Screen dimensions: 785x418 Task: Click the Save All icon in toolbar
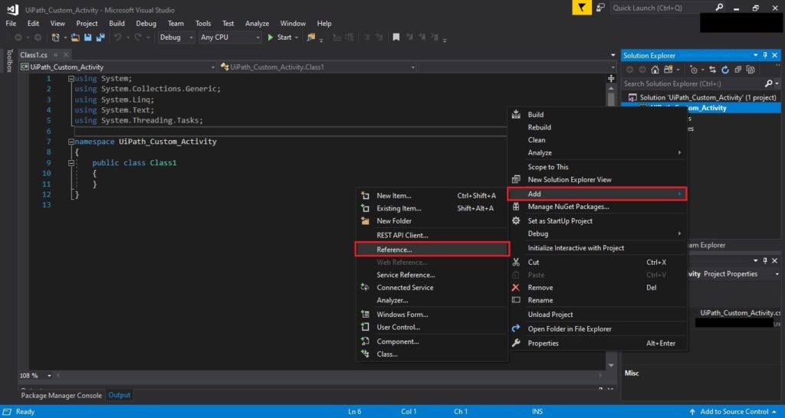coord(100,38)
